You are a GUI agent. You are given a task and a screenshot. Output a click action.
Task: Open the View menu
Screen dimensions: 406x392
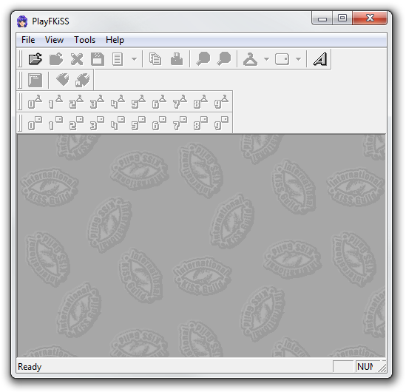point(54,40)
